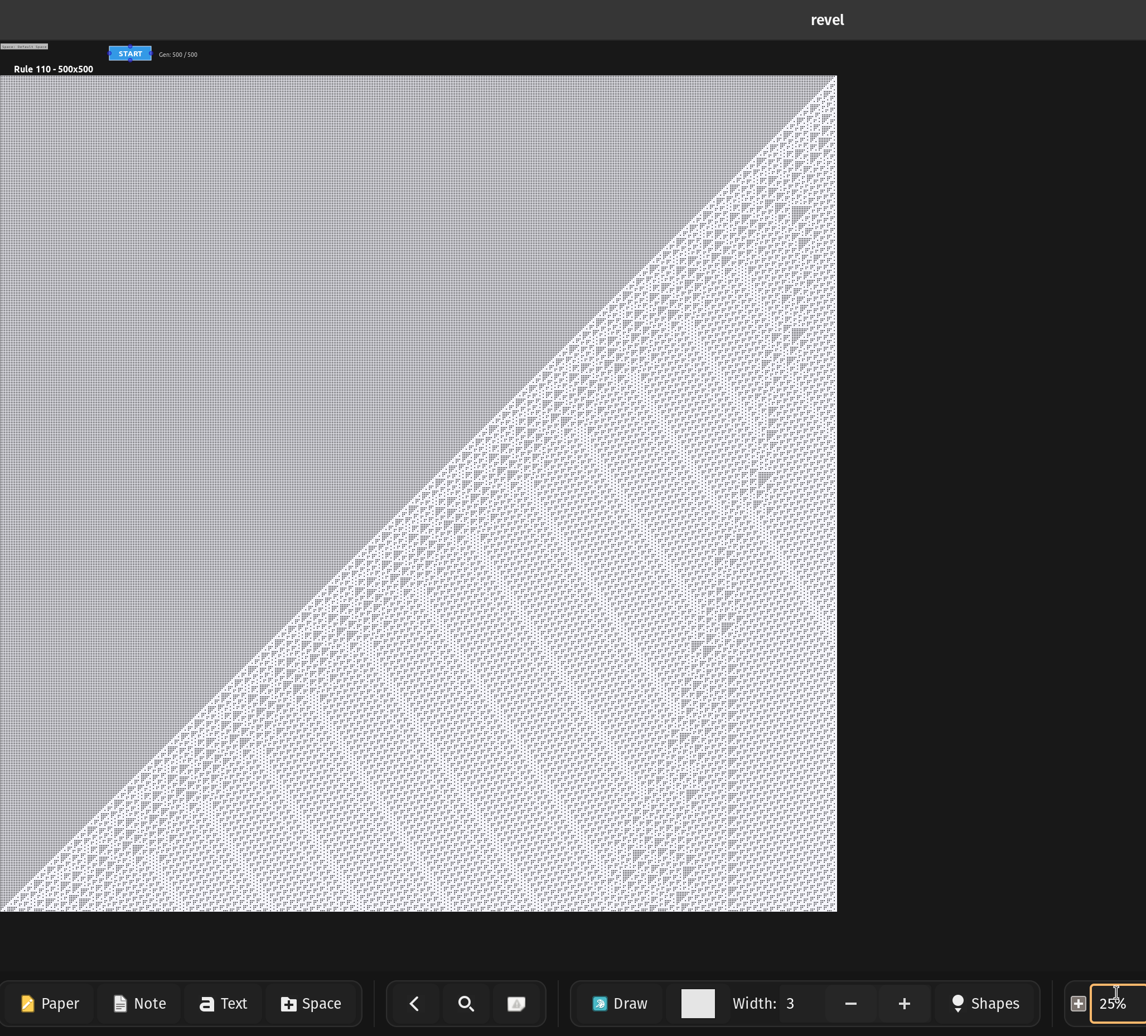Insert a Text element
Image resolution: width=1146 pixels, height=1036 pixels.
click(224, 1004)
